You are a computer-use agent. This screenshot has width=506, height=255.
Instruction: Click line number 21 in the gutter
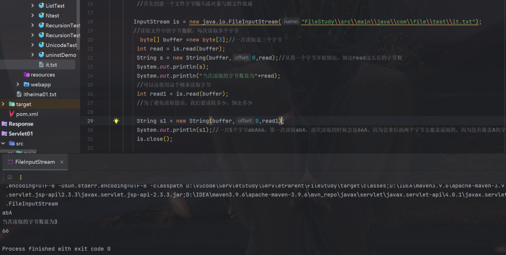click(90, 49)
